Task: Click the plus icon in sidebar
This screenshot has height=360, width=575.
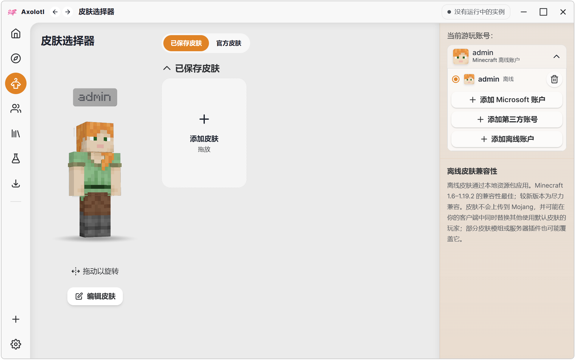Action: click(x=16, y=319)
